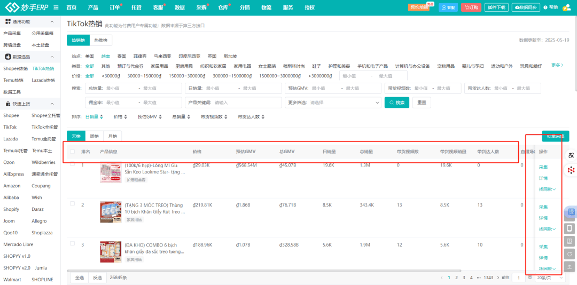
Task: Click the refresh side icon
Action: [x=570, y=254]
